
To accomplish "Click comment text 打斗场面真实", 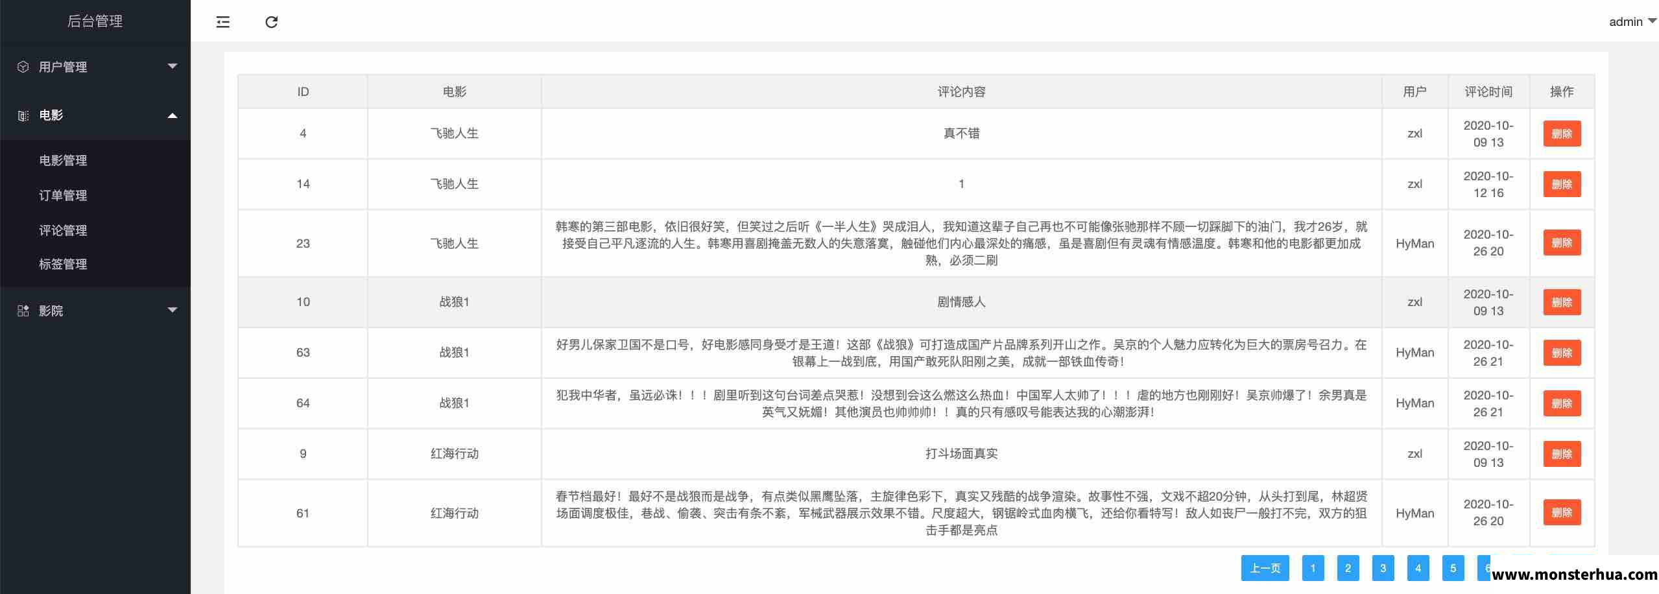I will (961, 454).
